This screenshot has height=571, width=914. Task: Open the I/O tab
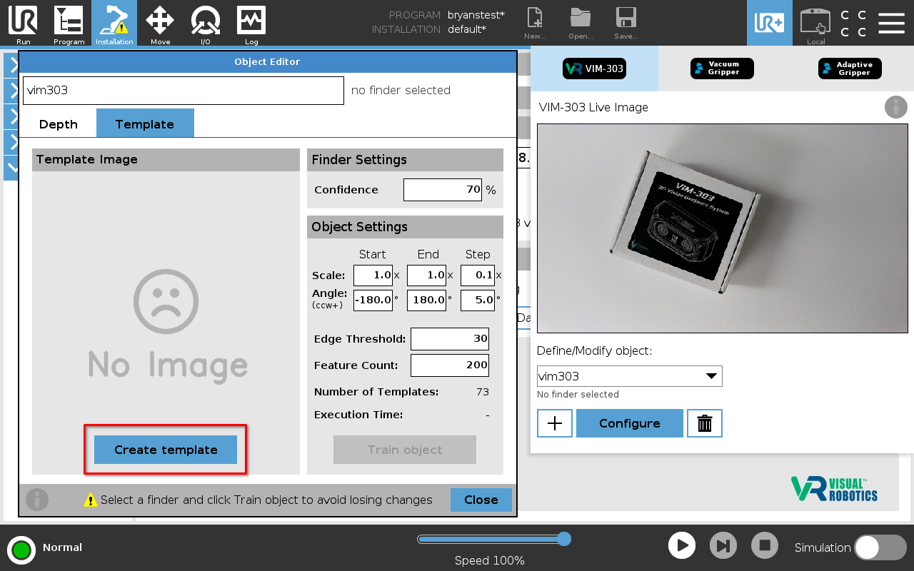pyautogui.click(x=206, y=24)
